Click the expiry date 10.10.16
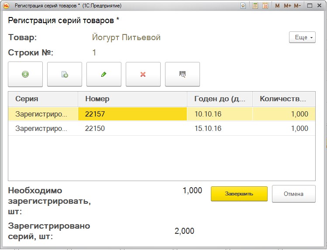The image size is (327, 250). coord(220,114)
